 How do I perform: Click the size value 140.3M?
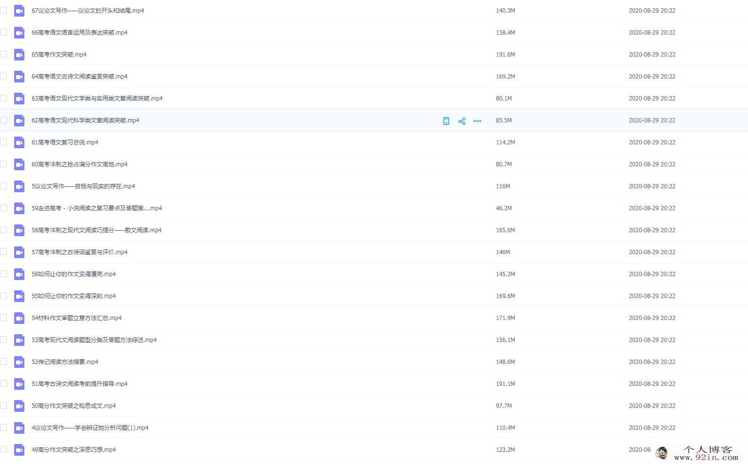point(505,11)
